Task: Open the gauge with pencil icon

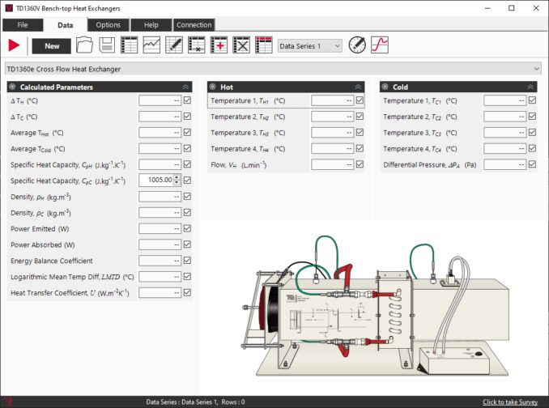Action: tap(357, 45)
